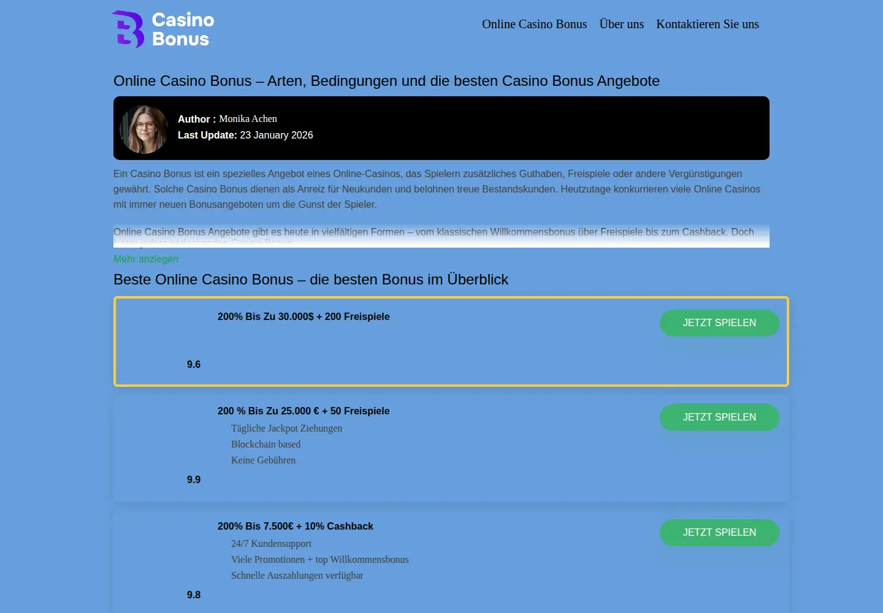The width and height of the screenshot is (883, 613).
Task: Click the main heading Online Casino Bonus – Arten
Action: [x=386, y=81]
